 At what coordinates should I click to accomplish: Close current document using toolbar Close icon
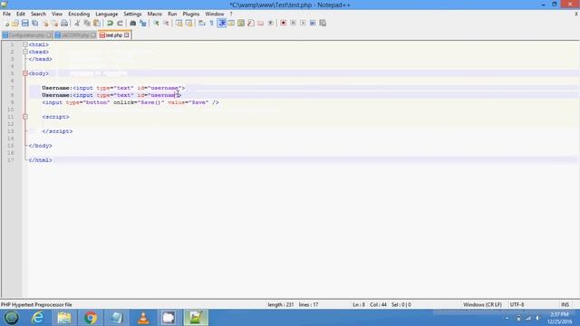click(45, 24)
